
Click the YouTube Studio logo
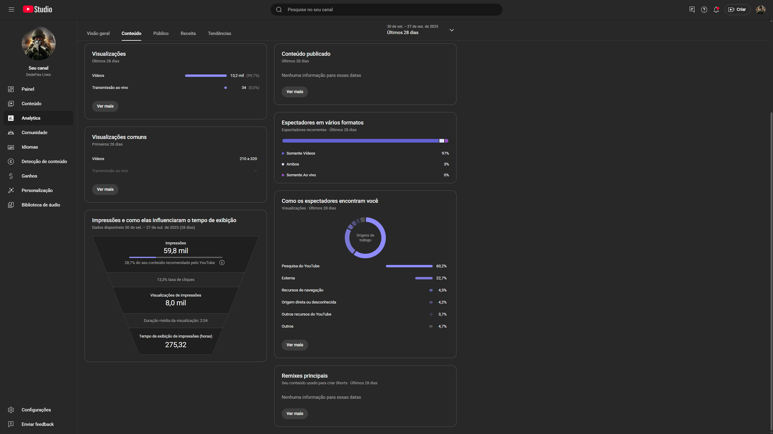coord(38,10)
